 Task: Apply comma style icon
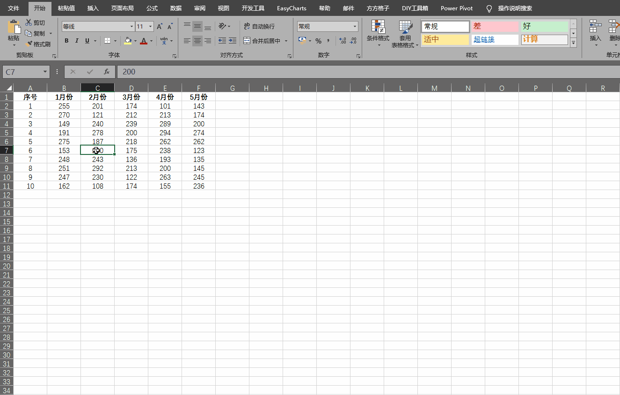point(328,41)
